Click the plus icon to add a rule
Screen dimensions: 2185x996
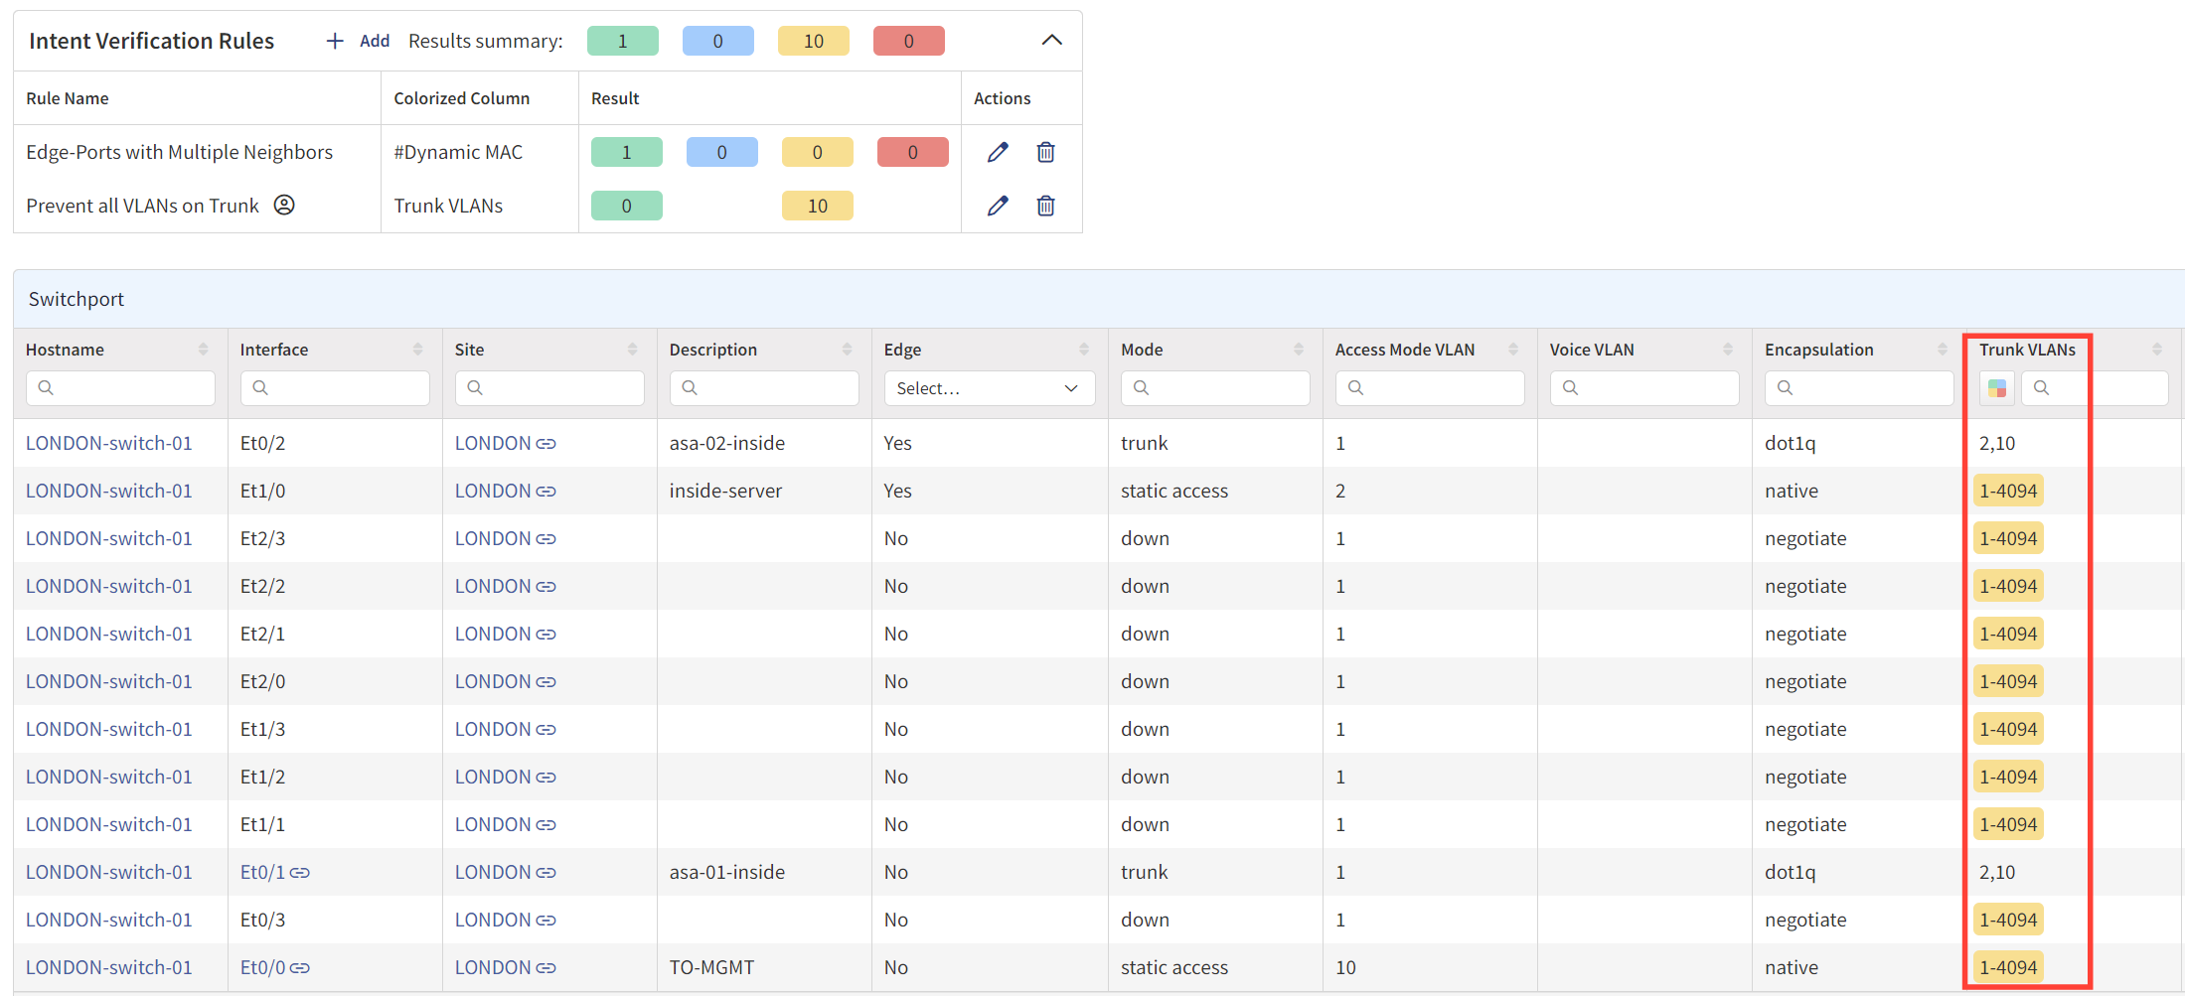[x=335, y=41]
